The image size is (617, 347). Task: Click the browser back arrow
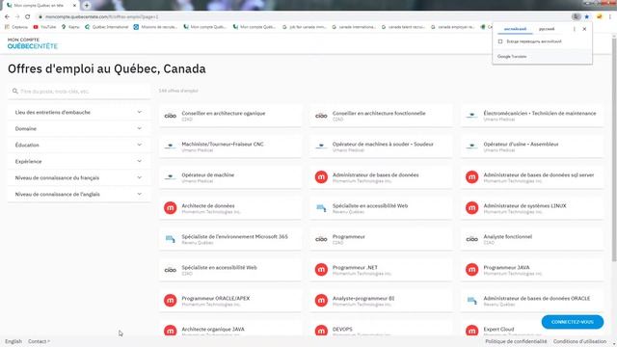click(x=7, y=16)
